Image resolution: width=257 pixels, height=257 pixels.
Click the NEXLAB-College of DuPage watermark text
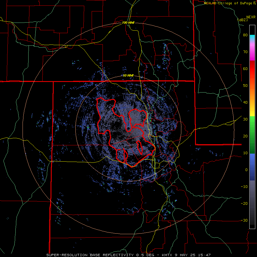point(230,3)
